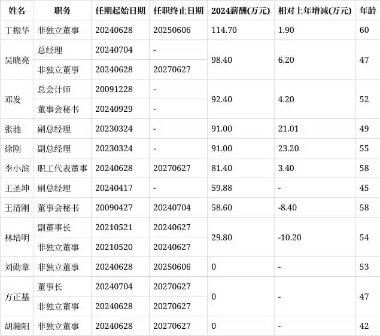Click the start date 20240929

click(x=114, y=109)
